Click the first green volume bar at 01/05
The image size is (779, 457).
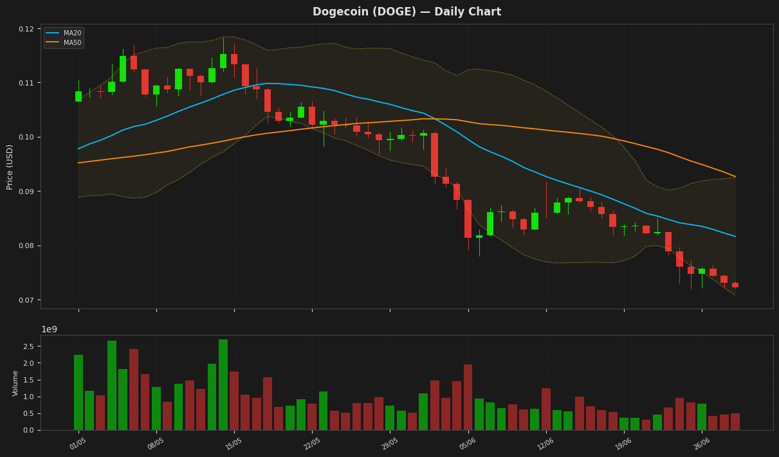(x=78, y=393)
